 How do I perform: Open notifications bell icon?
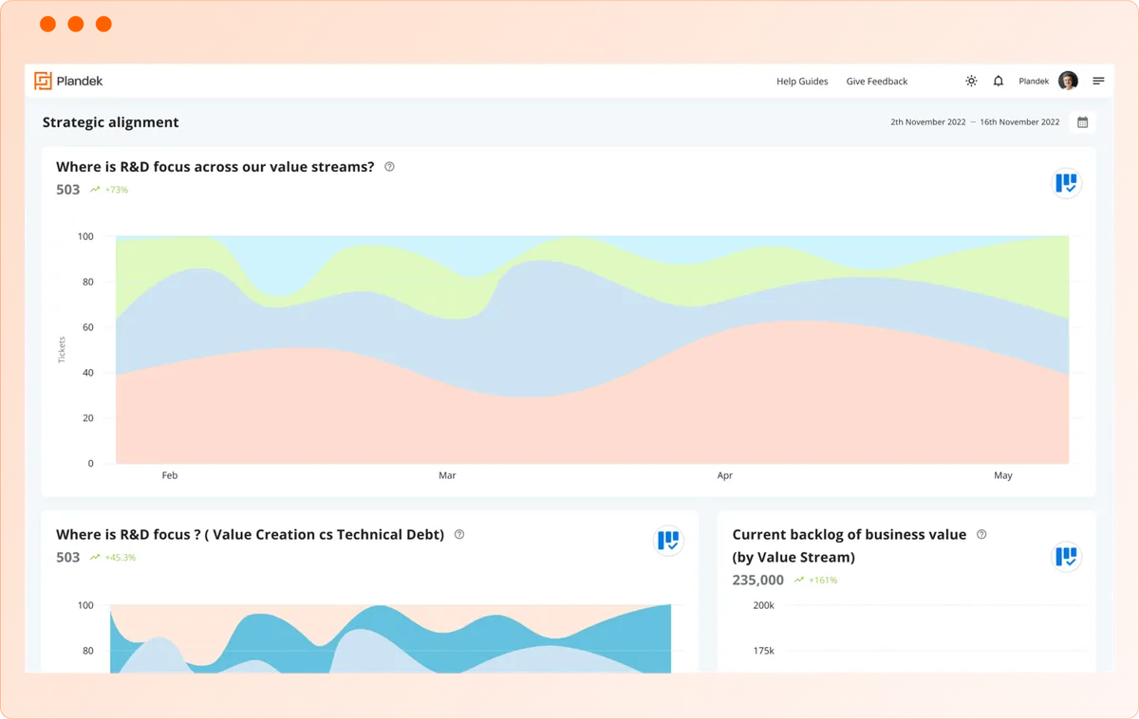pyautogui.click(x=998, y=81)
